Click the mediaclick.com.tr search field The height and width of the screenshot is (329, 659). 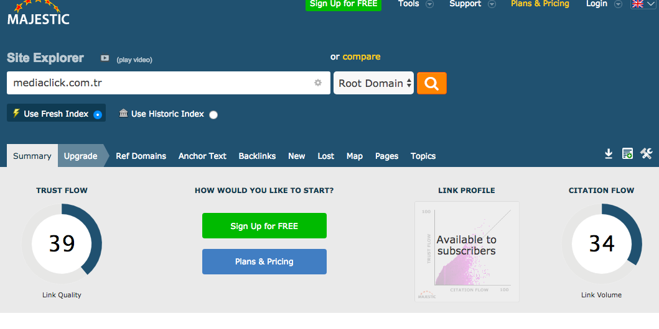[x=156, y=83]
